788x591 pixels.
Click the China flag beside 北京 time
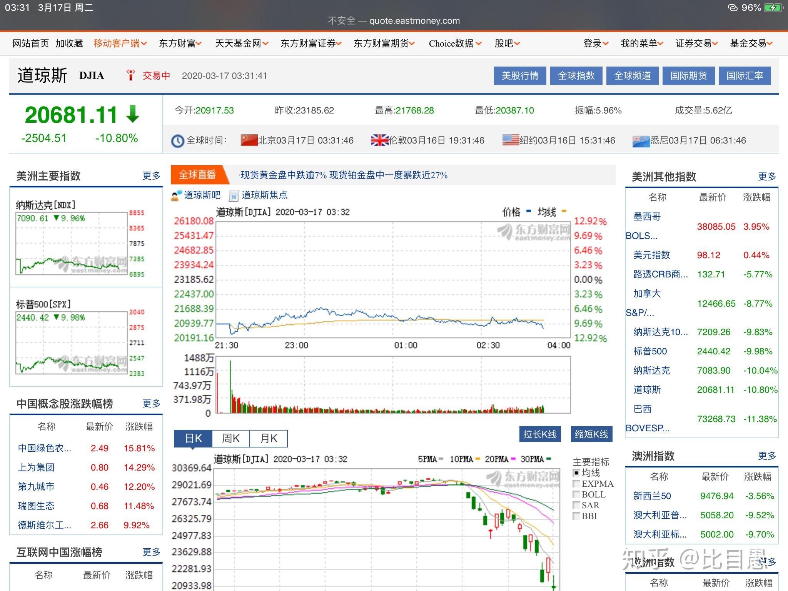pyautogui.click(x=249, y=140)
